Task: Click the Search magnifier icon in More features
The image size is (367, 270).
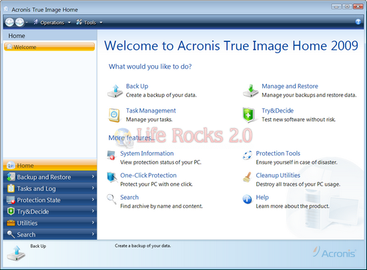Action: point(111,199)
